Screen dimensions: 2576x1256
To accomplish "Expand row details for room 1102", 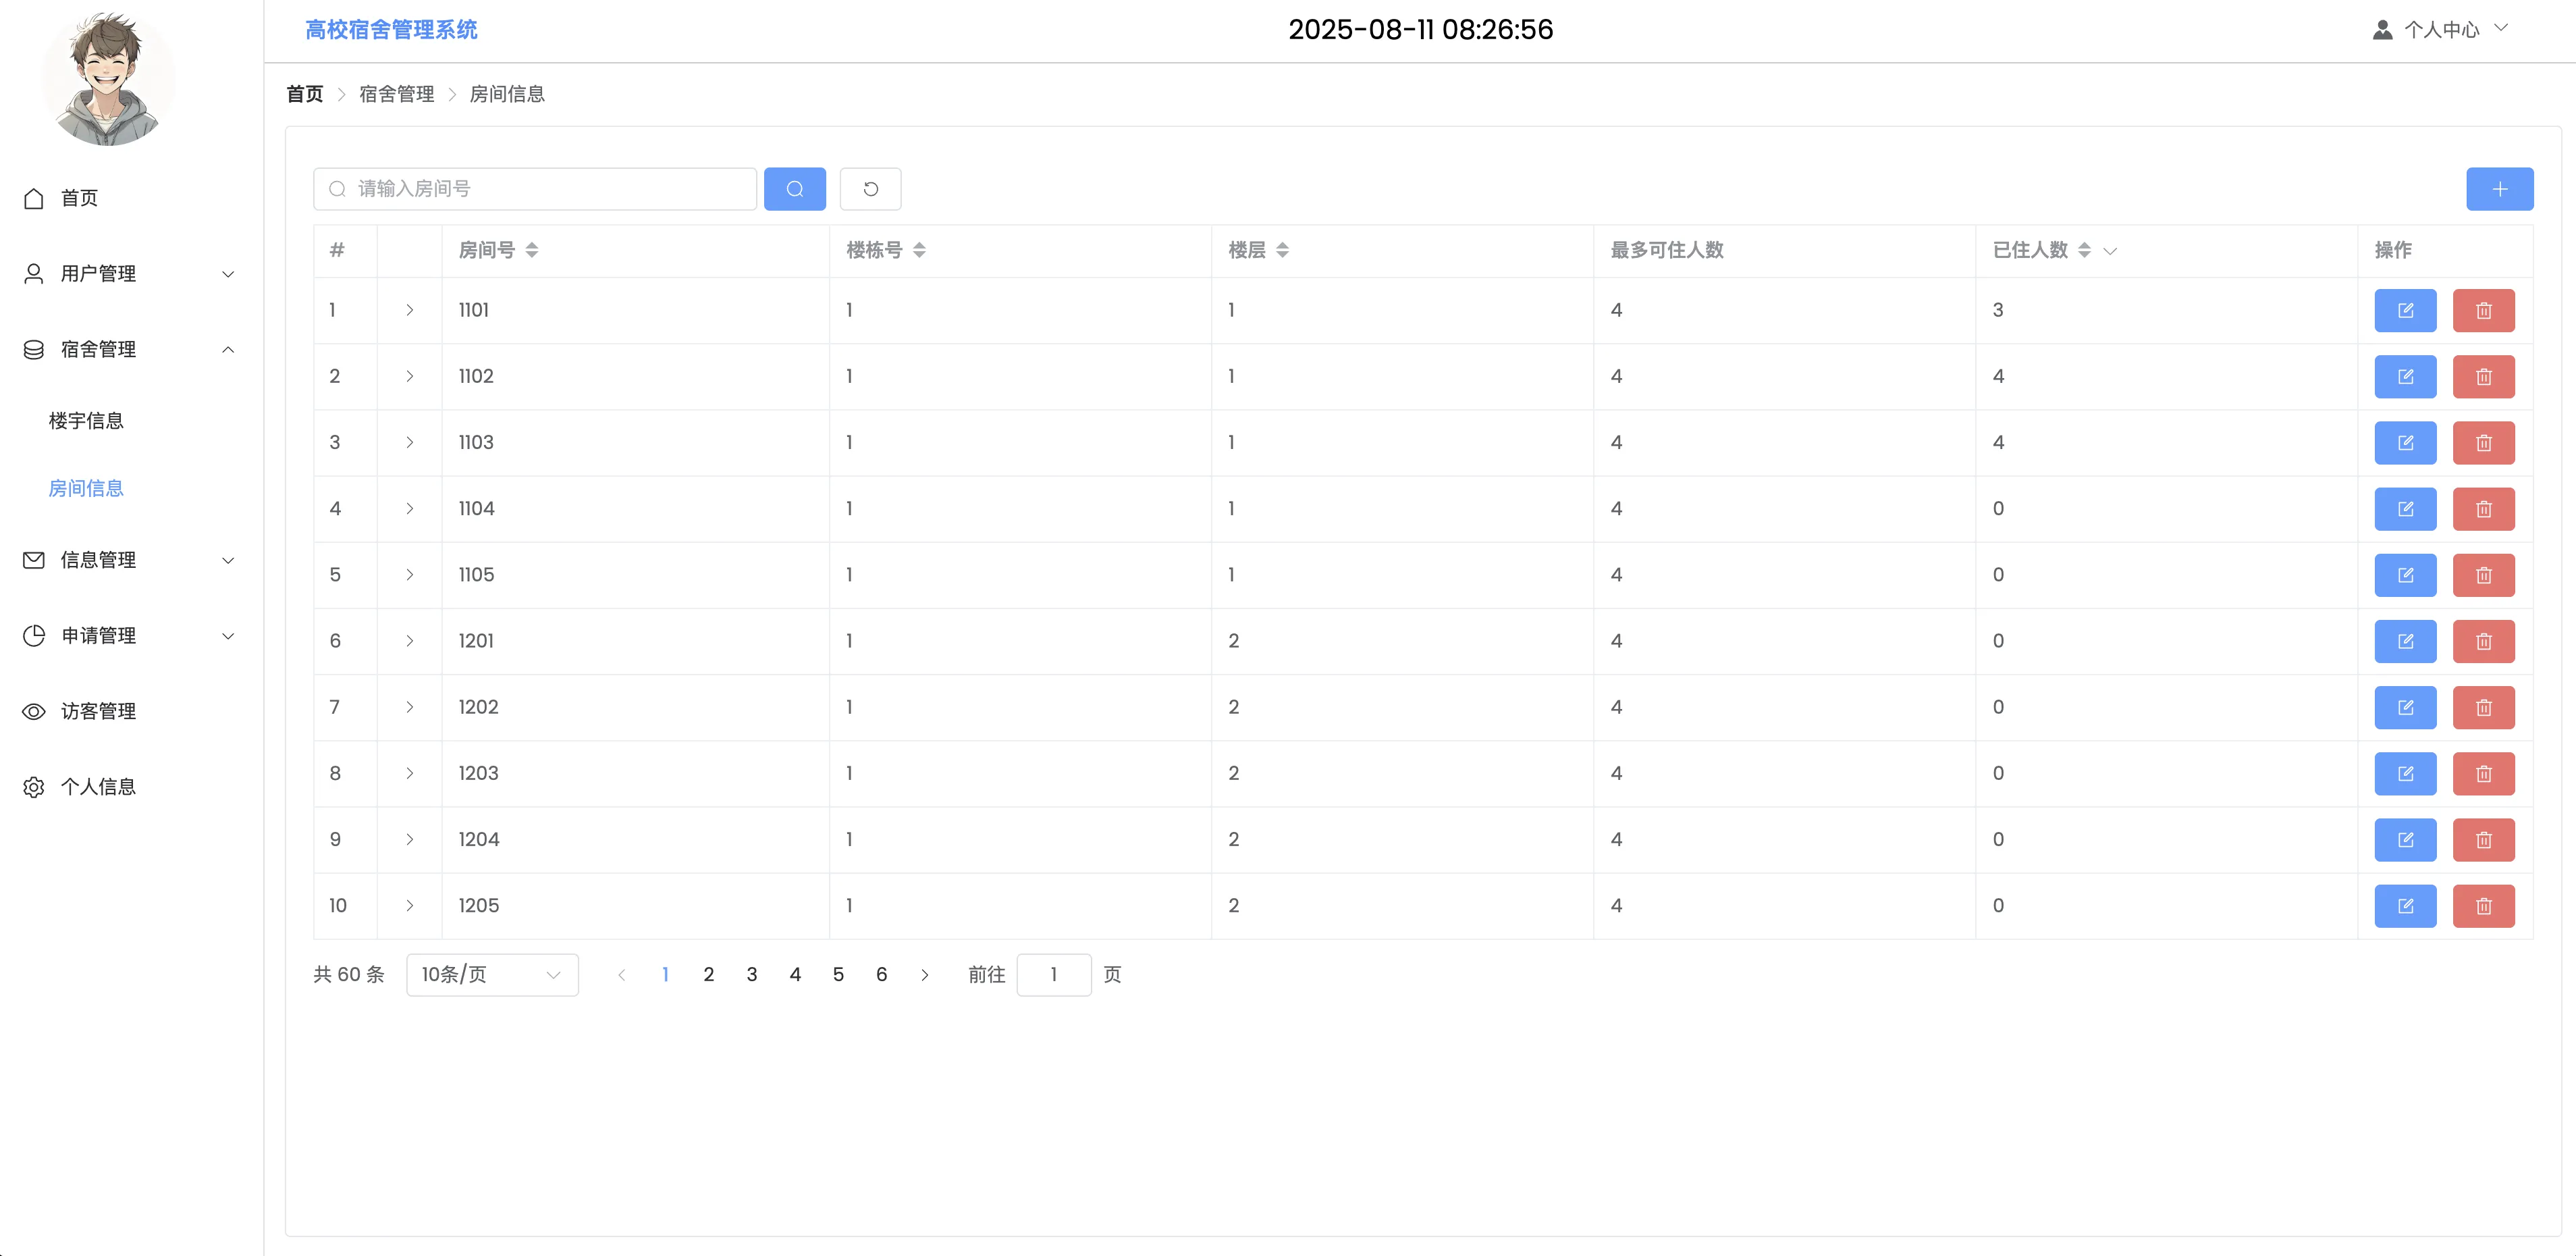I will (x=409, y=376).
